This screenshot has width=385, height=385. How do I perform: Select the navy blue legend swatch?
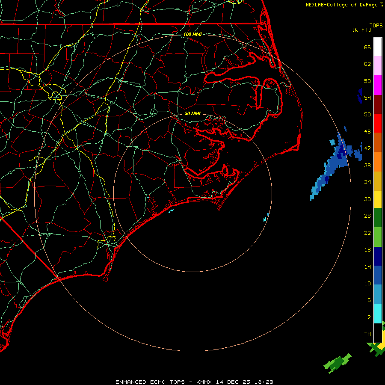378,256
